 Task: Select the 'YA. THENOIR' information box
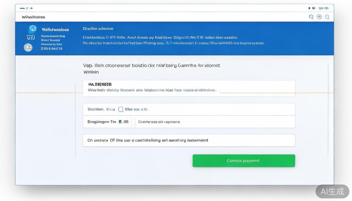[189, 88]
